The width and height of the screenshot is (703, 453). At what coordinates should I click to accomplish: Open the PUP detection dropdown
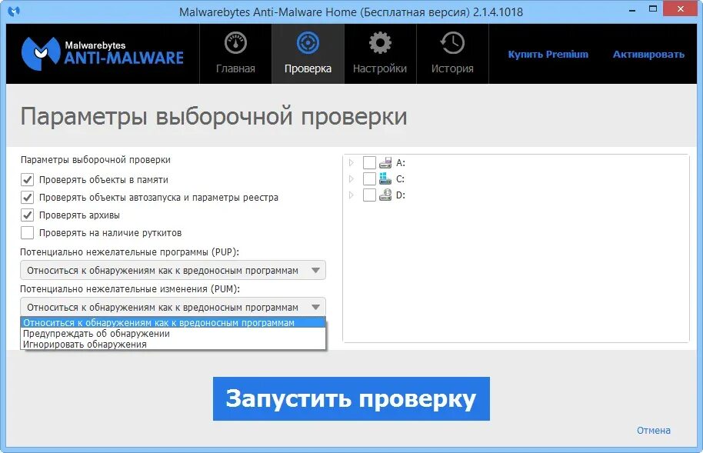[173, 271]
